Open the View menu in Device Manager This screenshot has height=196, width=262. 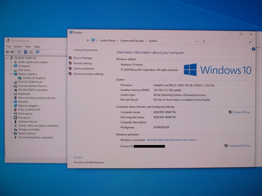[x=28, y=46]
